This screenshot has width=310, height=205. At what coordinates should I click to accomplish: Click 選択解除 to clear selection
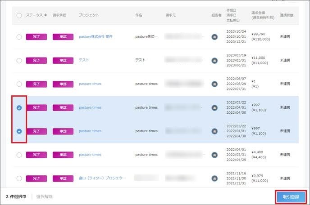click(x=45, y=196)
